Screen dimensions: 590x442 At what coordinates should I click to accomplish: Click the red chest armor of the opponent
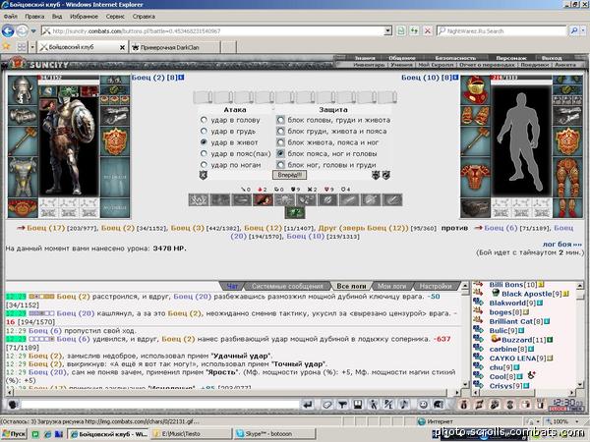coord(475,178)
